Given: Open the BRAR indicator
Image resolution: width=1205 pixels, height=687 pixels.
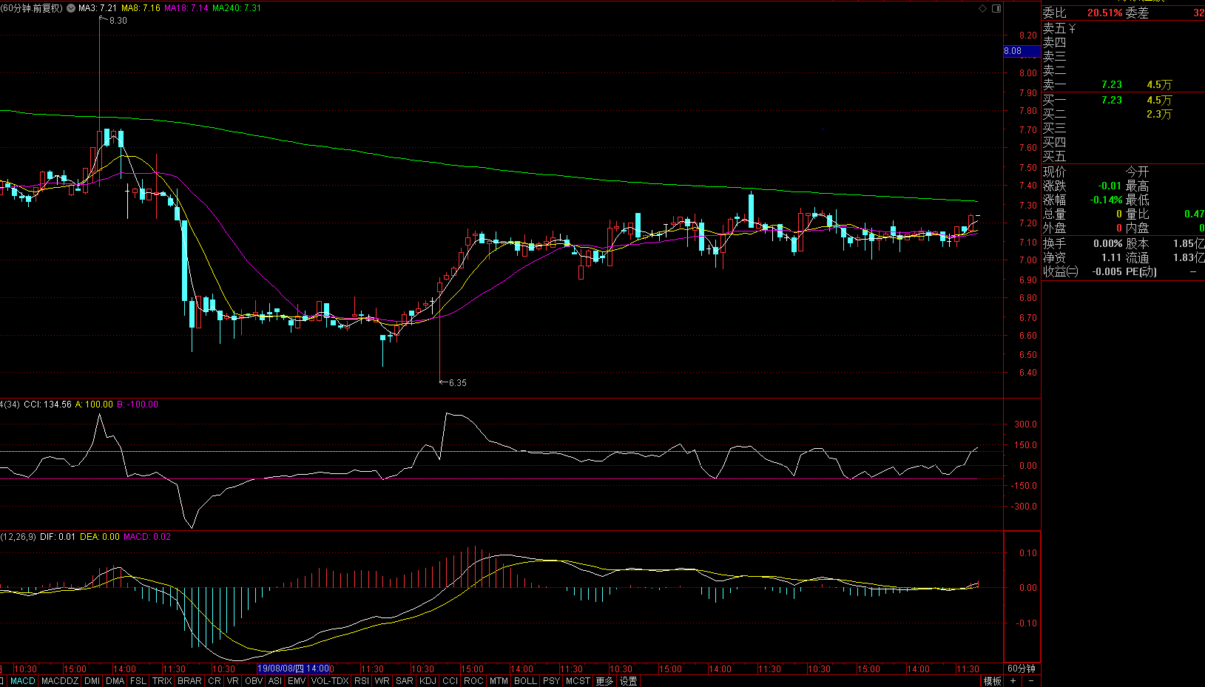Looking at the screenshot, I should [x=189, y=681].
